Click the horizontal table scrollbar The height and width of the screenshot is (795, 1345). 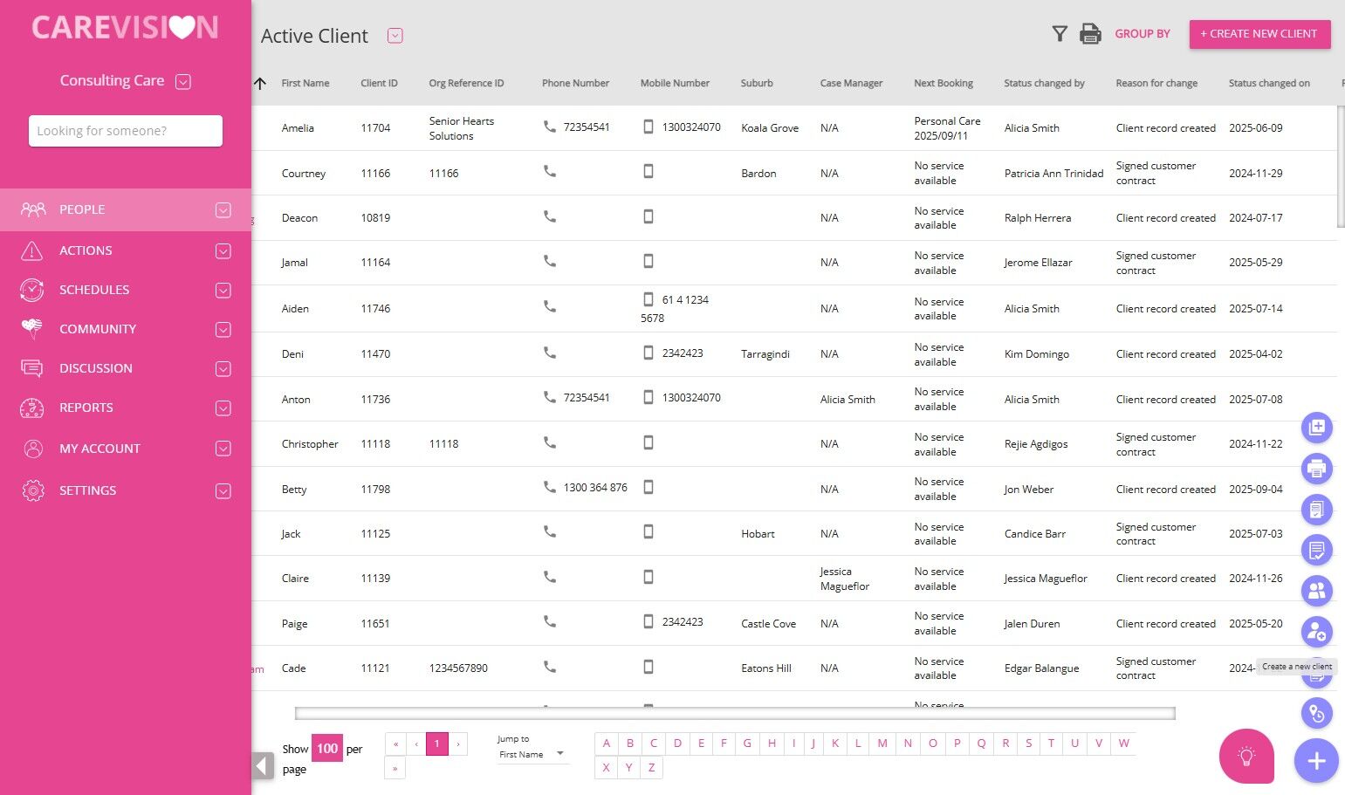[x=735, y=714]
